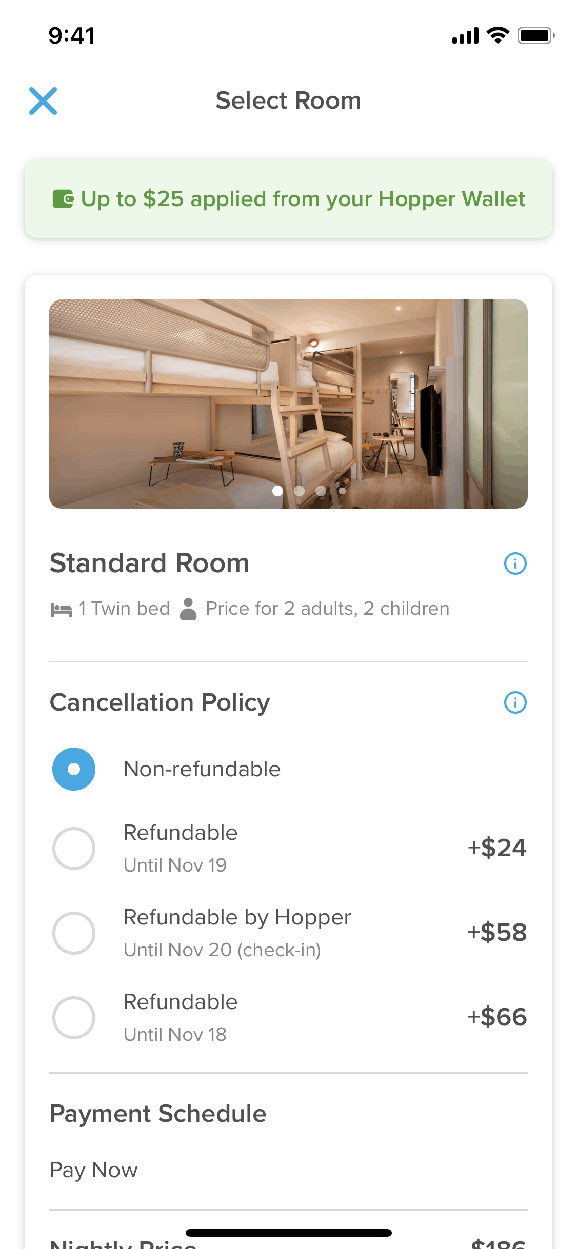
Task: Open Cancellation Policy info icon
Action: 515,702
